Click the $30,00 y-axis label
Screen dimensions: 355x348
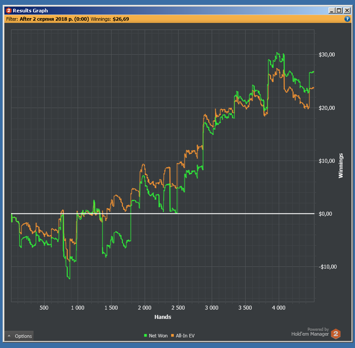[327, 55]
